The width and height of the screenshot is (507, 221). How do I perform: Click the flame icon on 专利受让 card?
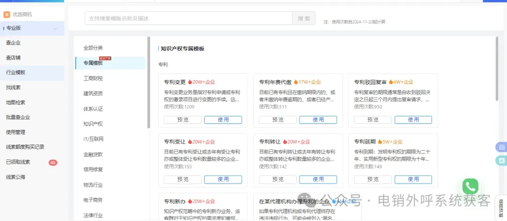coord(190,142)
